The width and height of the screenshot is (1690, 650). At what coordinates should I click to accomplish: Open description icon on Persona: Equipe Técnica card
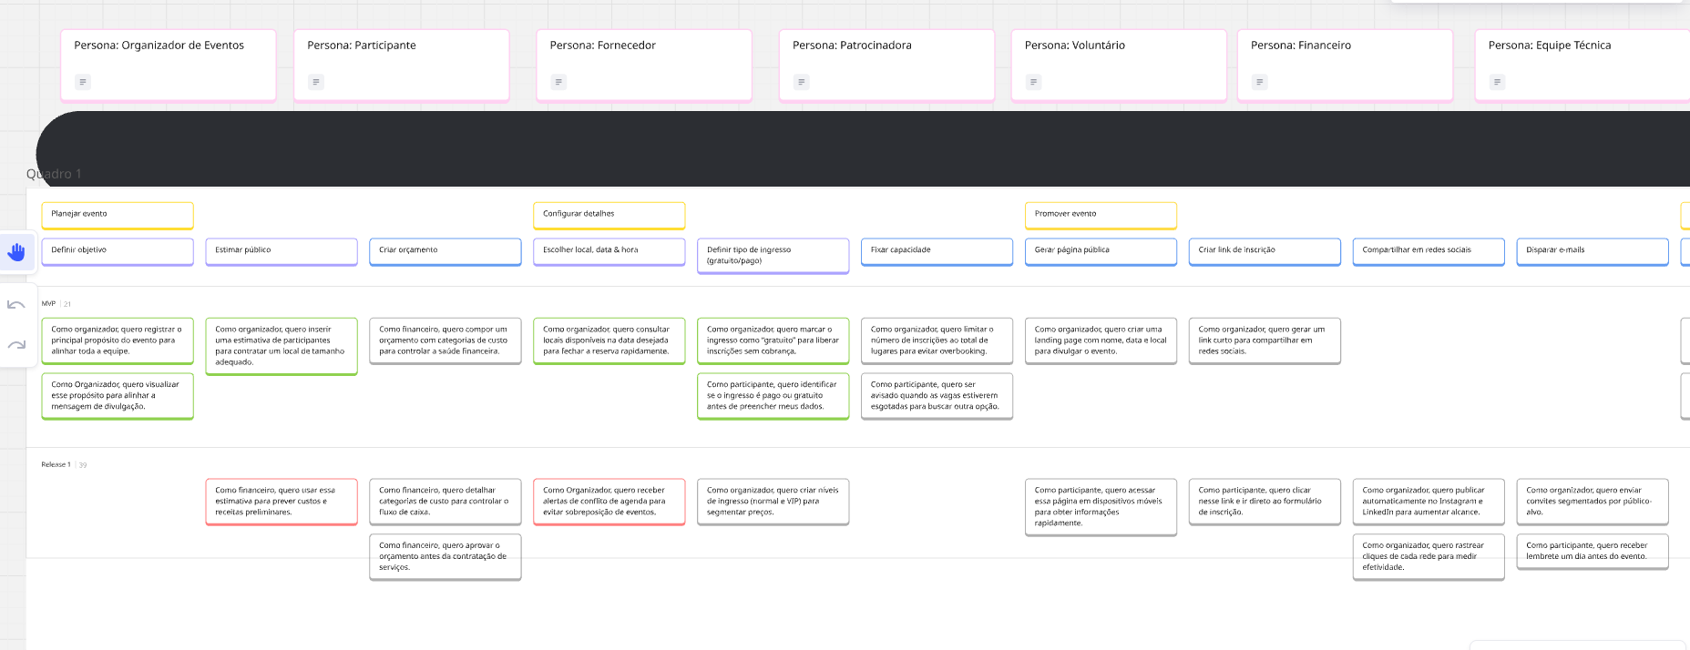[1497, 82]
